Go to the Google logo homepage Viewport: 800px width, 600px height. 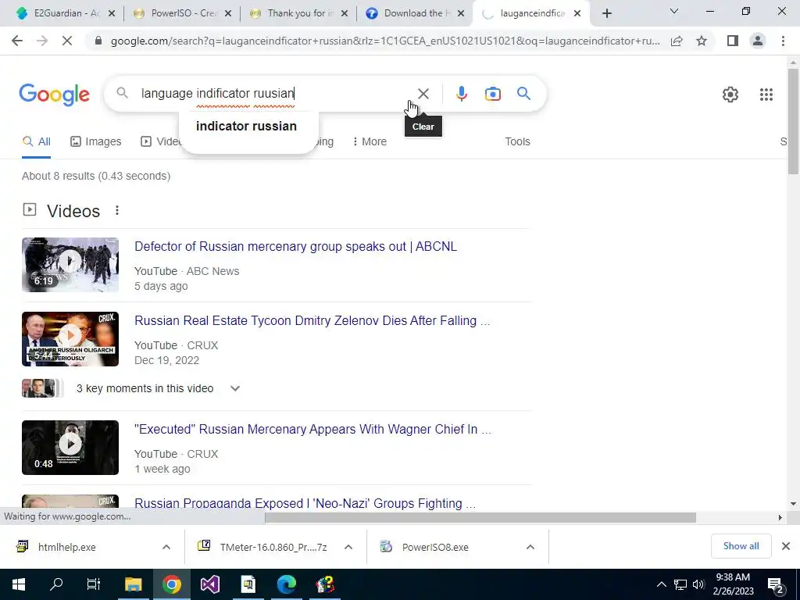pos(54,95)
